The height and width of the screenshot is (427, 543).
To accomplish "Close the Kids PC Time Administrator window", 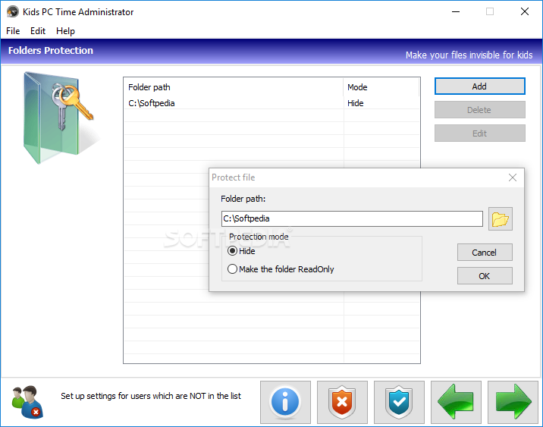I will coord(525,12).
